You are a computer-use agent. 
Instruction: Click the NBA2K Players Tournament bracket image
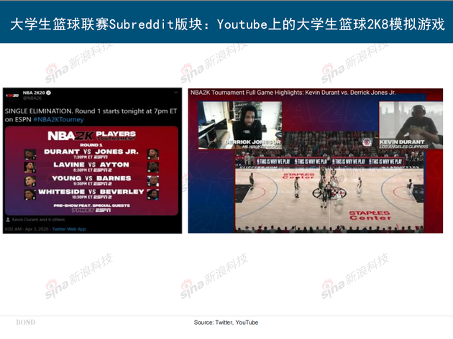click(91, 171)
